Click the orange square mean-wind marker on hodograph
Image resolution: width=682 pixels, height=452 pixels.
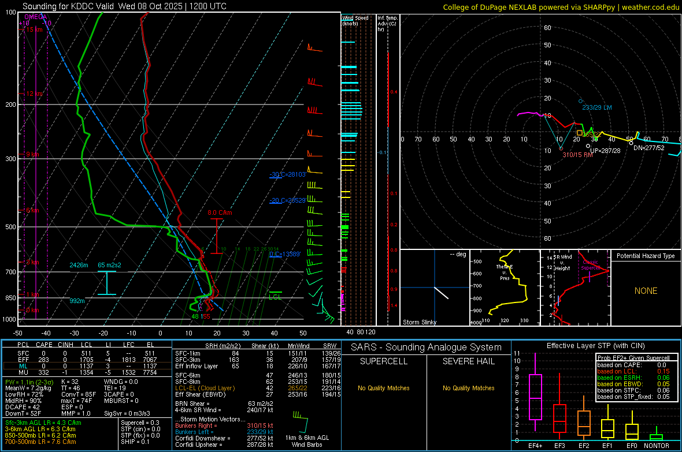579,133
